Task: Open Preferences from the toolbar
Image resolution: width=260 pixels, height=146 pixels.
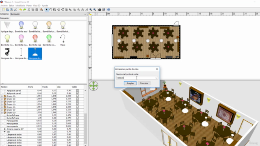Action: pos(15,10)
